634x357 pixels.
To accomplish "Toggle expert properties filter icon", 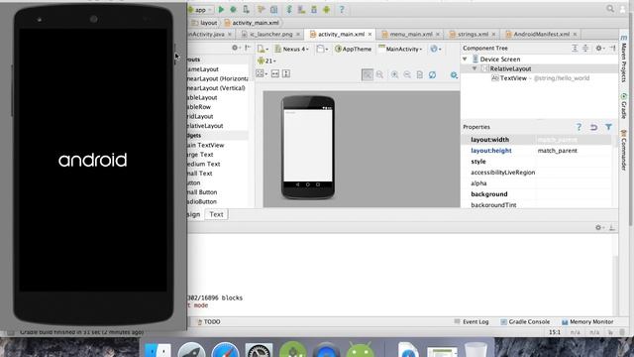I will coord(608,127).
